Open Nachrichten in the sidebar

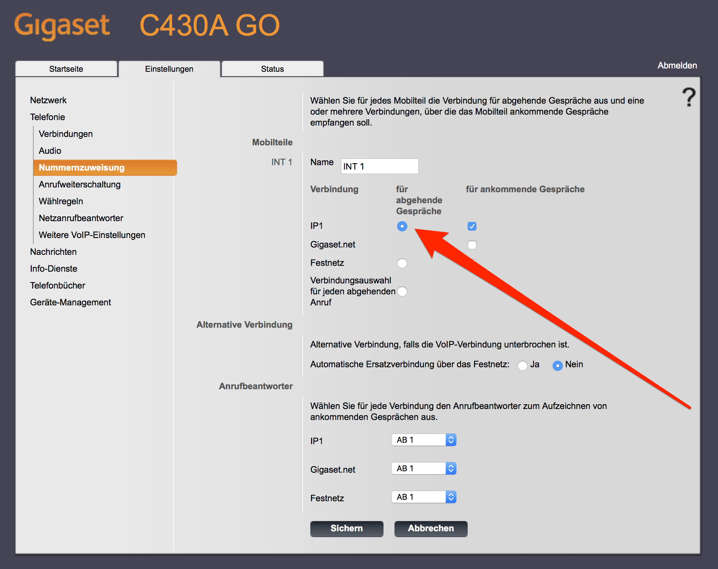pyautogui.click(x=53, y=252)
